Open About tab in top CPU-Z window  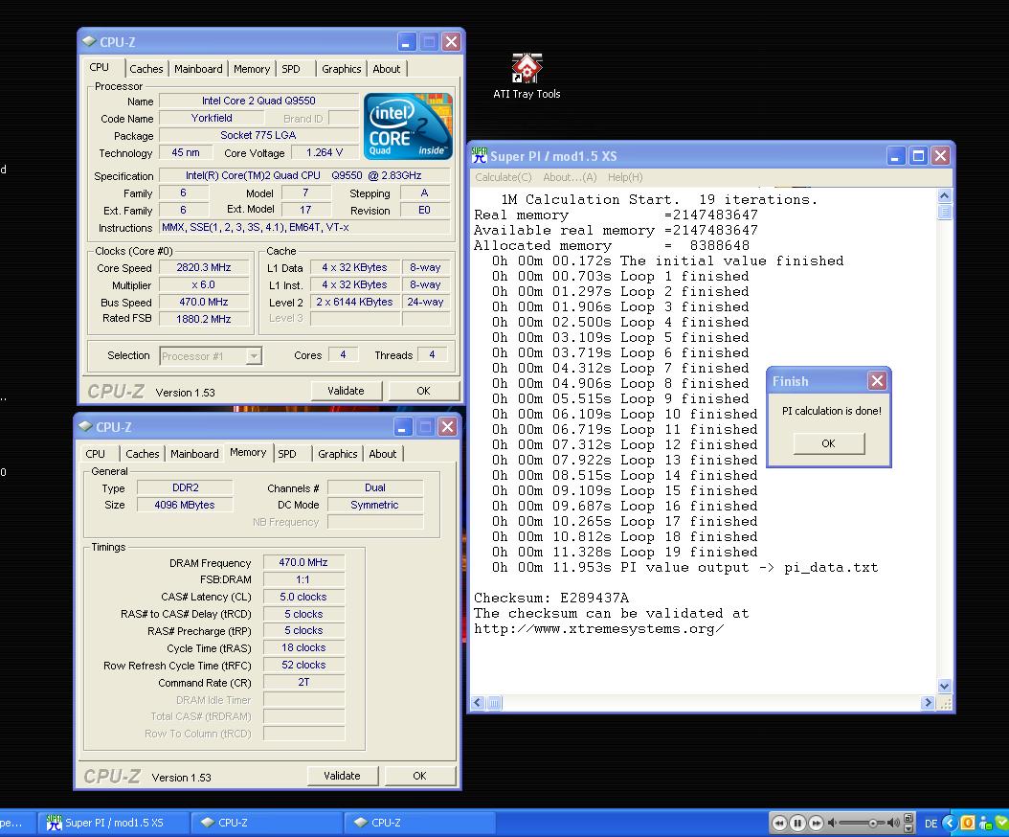pos(386,69)
